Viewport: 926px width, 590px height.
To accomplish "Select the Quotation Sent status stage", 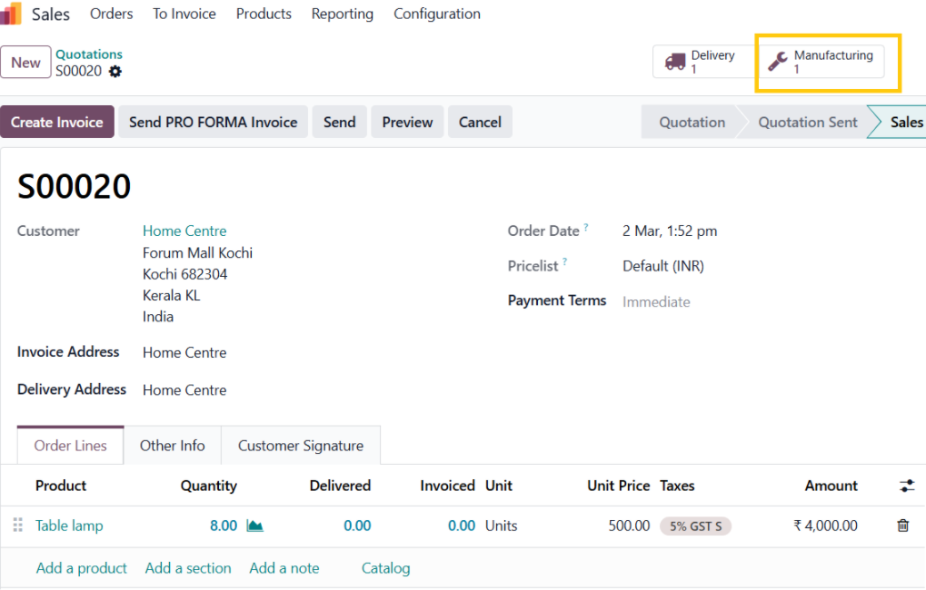I will pyautogui.click(x=807, y=122).
